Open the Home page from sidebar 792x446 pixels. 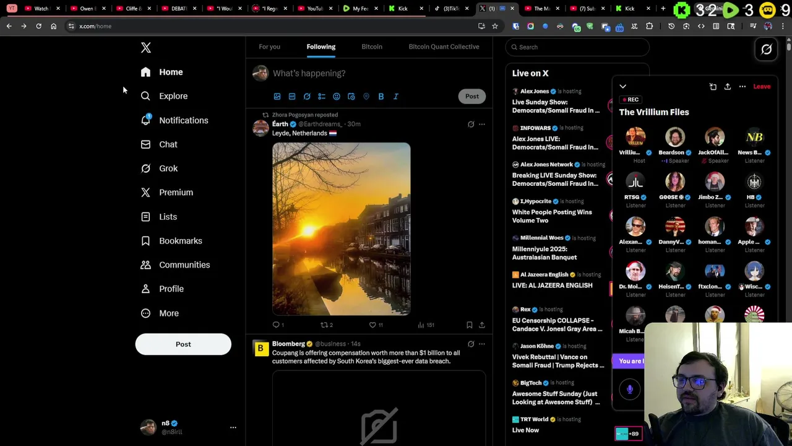(x=161, y=72)
